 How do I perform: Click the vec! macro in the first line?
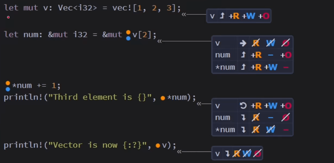122,8
